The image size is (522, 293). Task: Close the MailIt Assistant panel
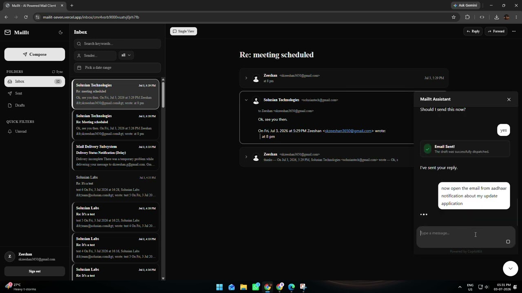click(509, 99)
